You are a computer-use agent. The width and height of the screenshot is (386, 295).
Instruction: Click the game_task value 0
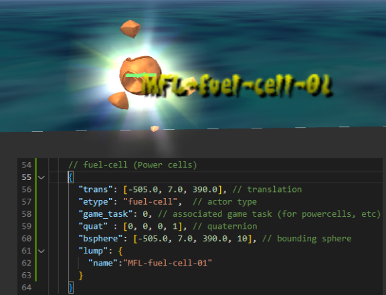(x=145, y=214)
